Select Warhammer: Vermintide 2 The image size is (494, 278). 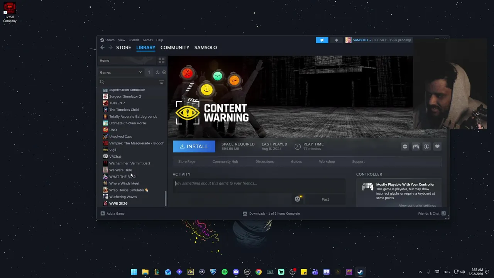point(130,163)
